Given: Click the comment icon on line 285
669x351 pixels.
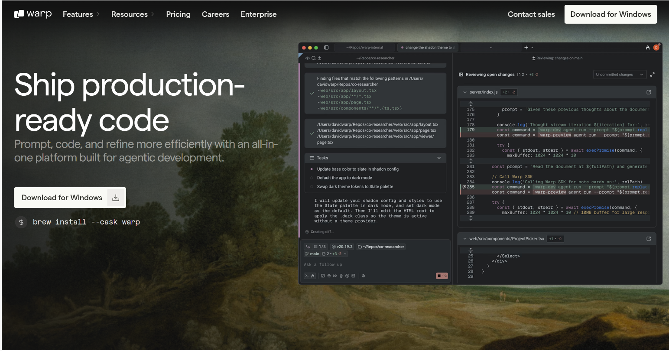Looking at the screenshot, I should (x=464, y=187).
